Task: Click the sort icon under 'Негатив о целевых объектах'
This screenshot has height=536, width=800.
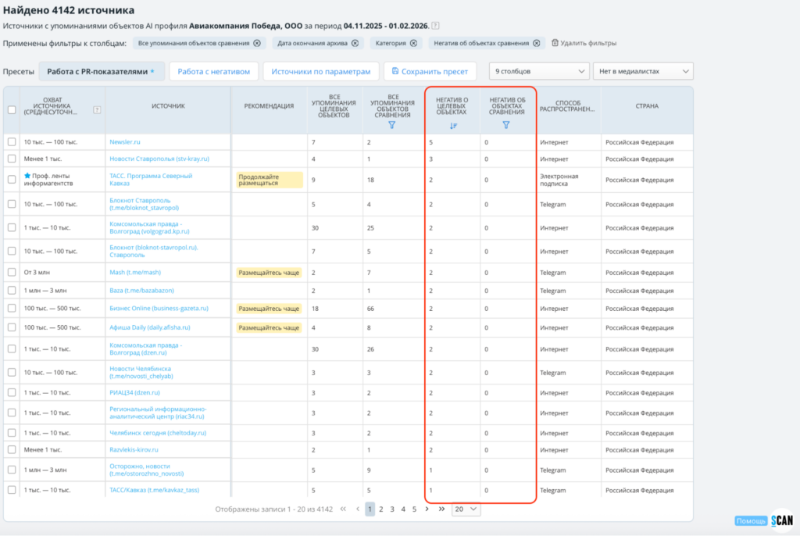Action: [453, 125]
